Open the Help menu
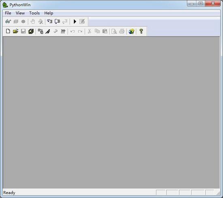 coord(49,13)
